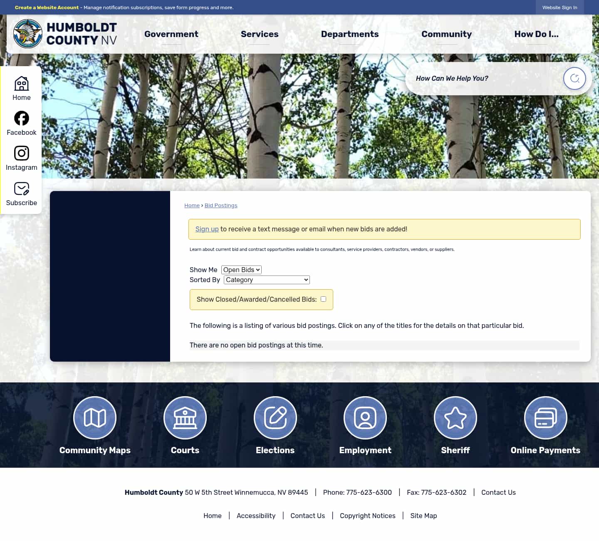Click the Home breadcrumb link

[x=192, y=205]
